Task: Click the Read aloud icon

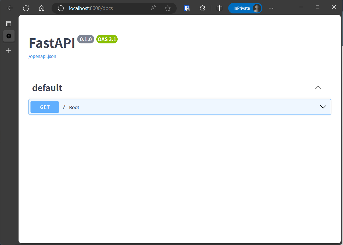Action: [154, 8]
